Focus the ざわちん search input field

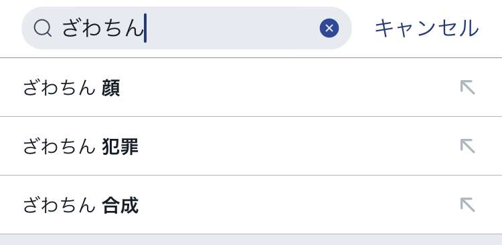[187, 28]
